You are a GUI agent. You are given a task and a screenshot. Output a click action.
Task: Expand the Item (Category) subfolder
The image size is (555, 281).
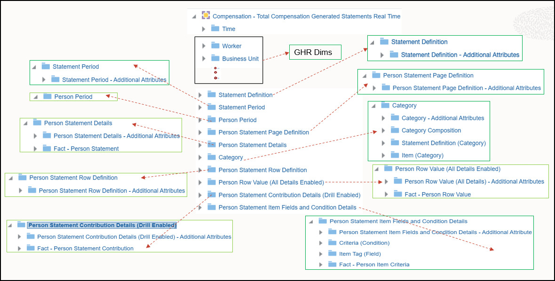[x=383, y=156]
